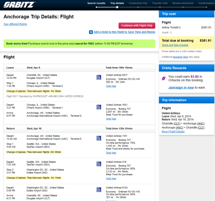
Task: Open Seat map for flight 5917
Action: tap(111, 86)
